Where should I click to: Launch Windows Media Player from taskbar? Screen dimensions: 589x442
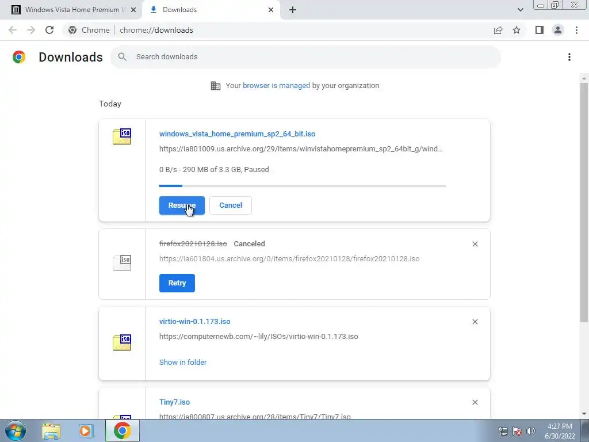[86, 430]
